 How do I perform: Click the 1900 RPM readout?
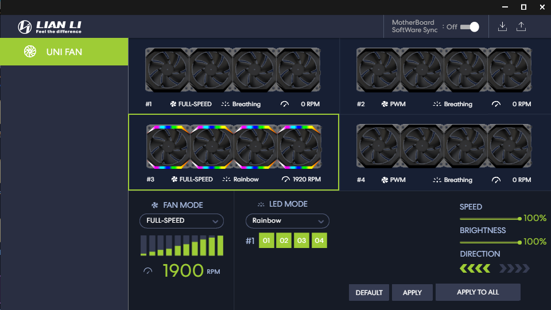(x=183, y=270)
